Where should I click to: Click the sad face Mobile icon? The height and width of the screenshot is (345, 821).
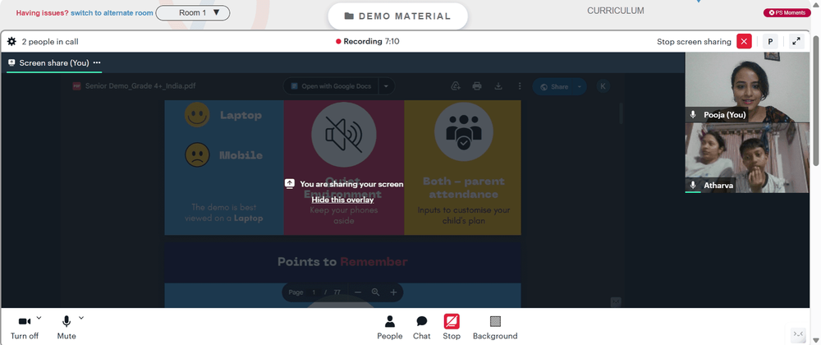197,155
